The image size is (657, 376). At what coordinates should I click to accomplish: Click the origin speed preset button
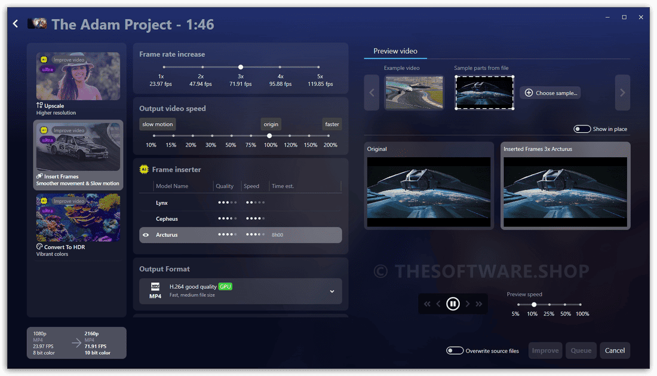[x=271, y=124]
